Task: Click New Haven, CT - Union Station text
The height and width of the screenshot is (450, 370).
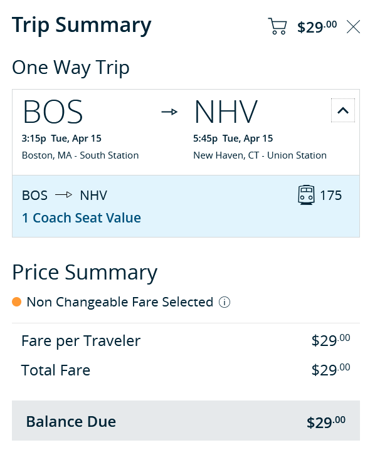Action: pyautogui.click(x=260, y=155)
